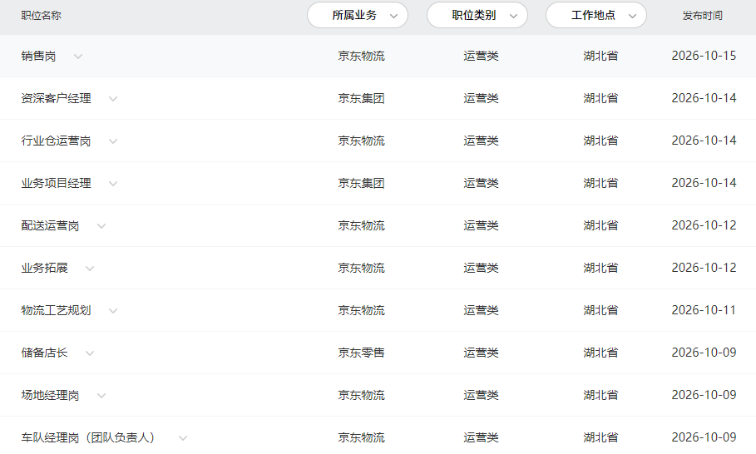Open the 物流工艺规划 job posting
The image size is (756, 454).
click(56, 310)
